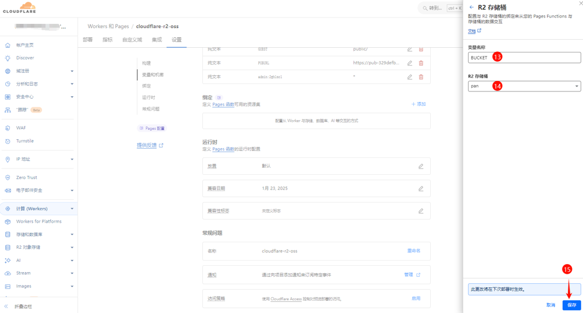Go back using the R2 存储桶 panel arrow
Screen dimensions: 583x313
point(472,8)
